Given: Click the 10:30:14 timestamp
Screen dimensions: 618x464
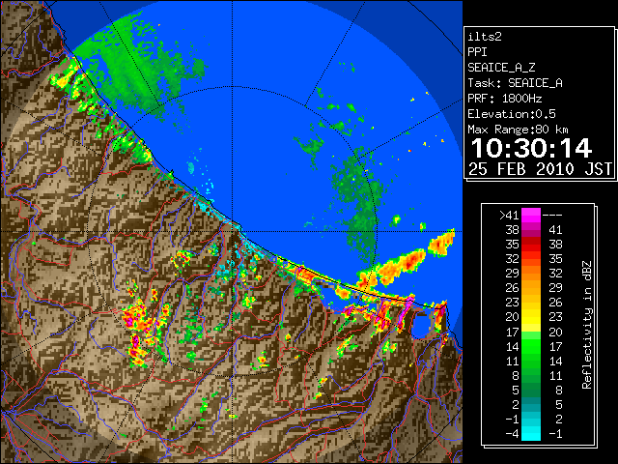Looking at the screenshot, I should [532, 148].
